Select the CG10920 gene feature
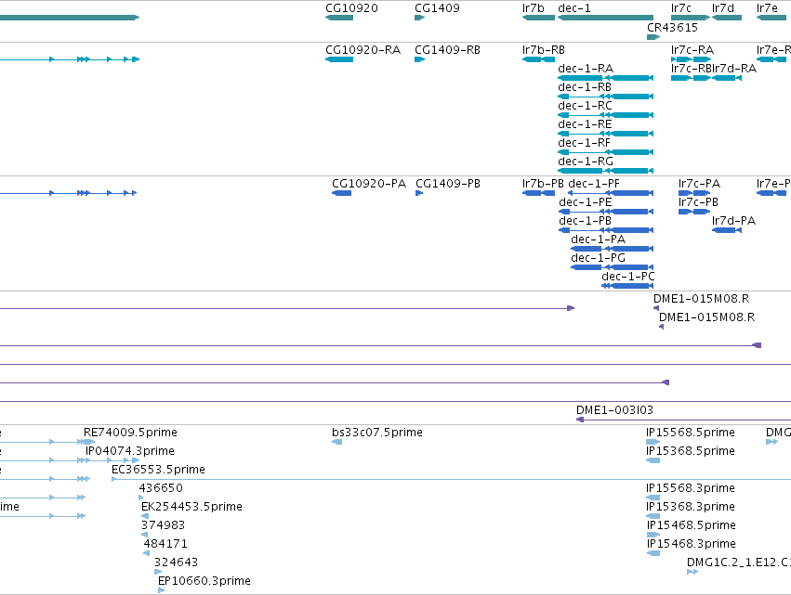Viewport: 791px width, 595px height. [x=339, y=18]
